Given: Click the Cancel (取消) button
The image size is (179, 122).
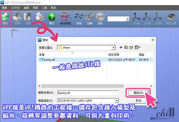Looking at the screenshot, I should point(138,101).
